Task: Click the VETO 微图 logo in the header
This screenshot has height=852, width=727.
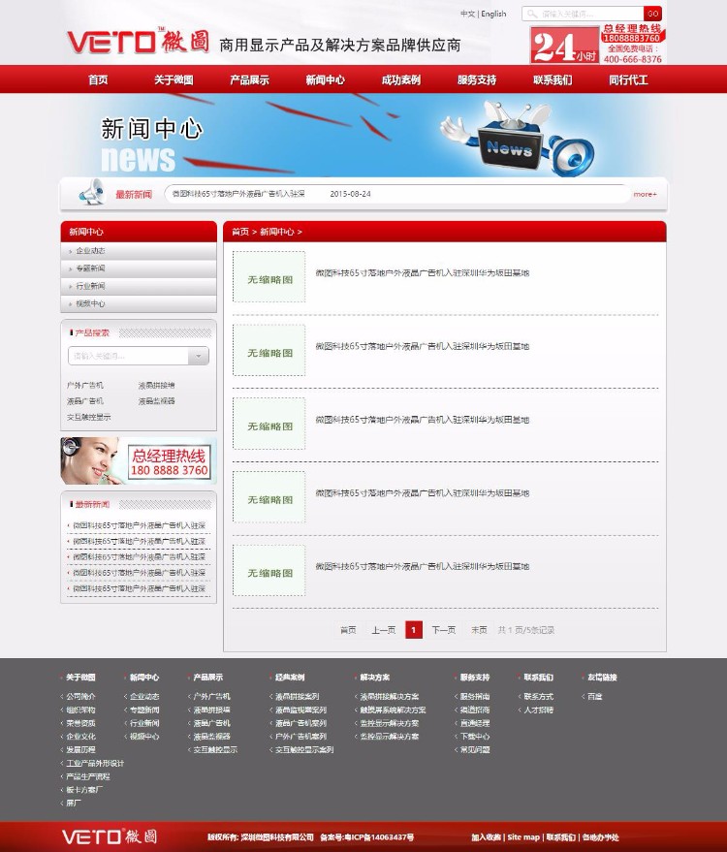Action: 138,41
